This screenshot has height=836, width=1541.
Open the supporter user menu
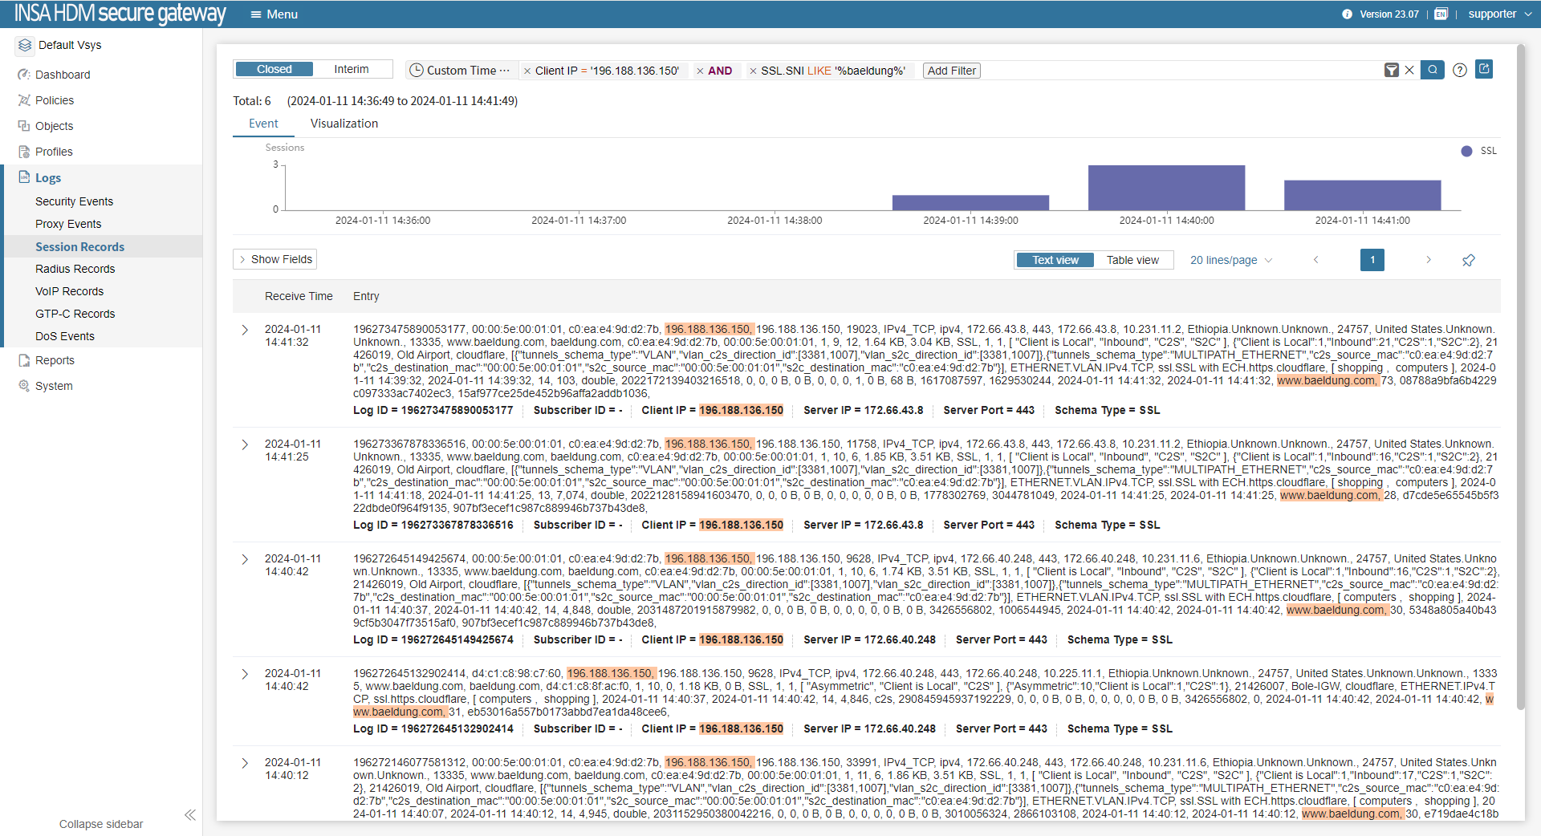[1498, 14]
